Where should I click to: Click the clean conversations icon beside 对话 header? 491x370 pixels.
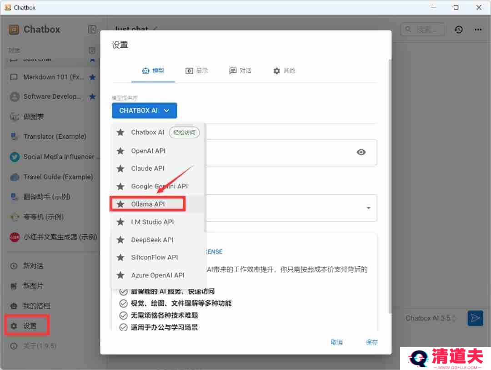[x=92, y=51]
